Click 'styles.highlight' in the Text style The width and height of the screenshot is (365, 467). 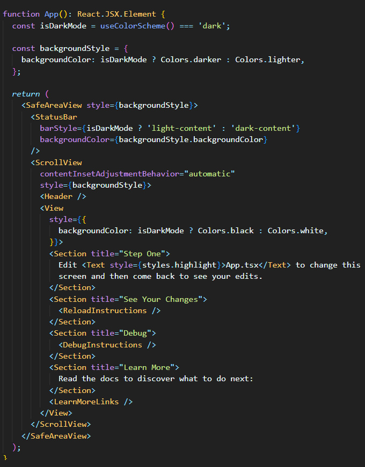point(179,265)
